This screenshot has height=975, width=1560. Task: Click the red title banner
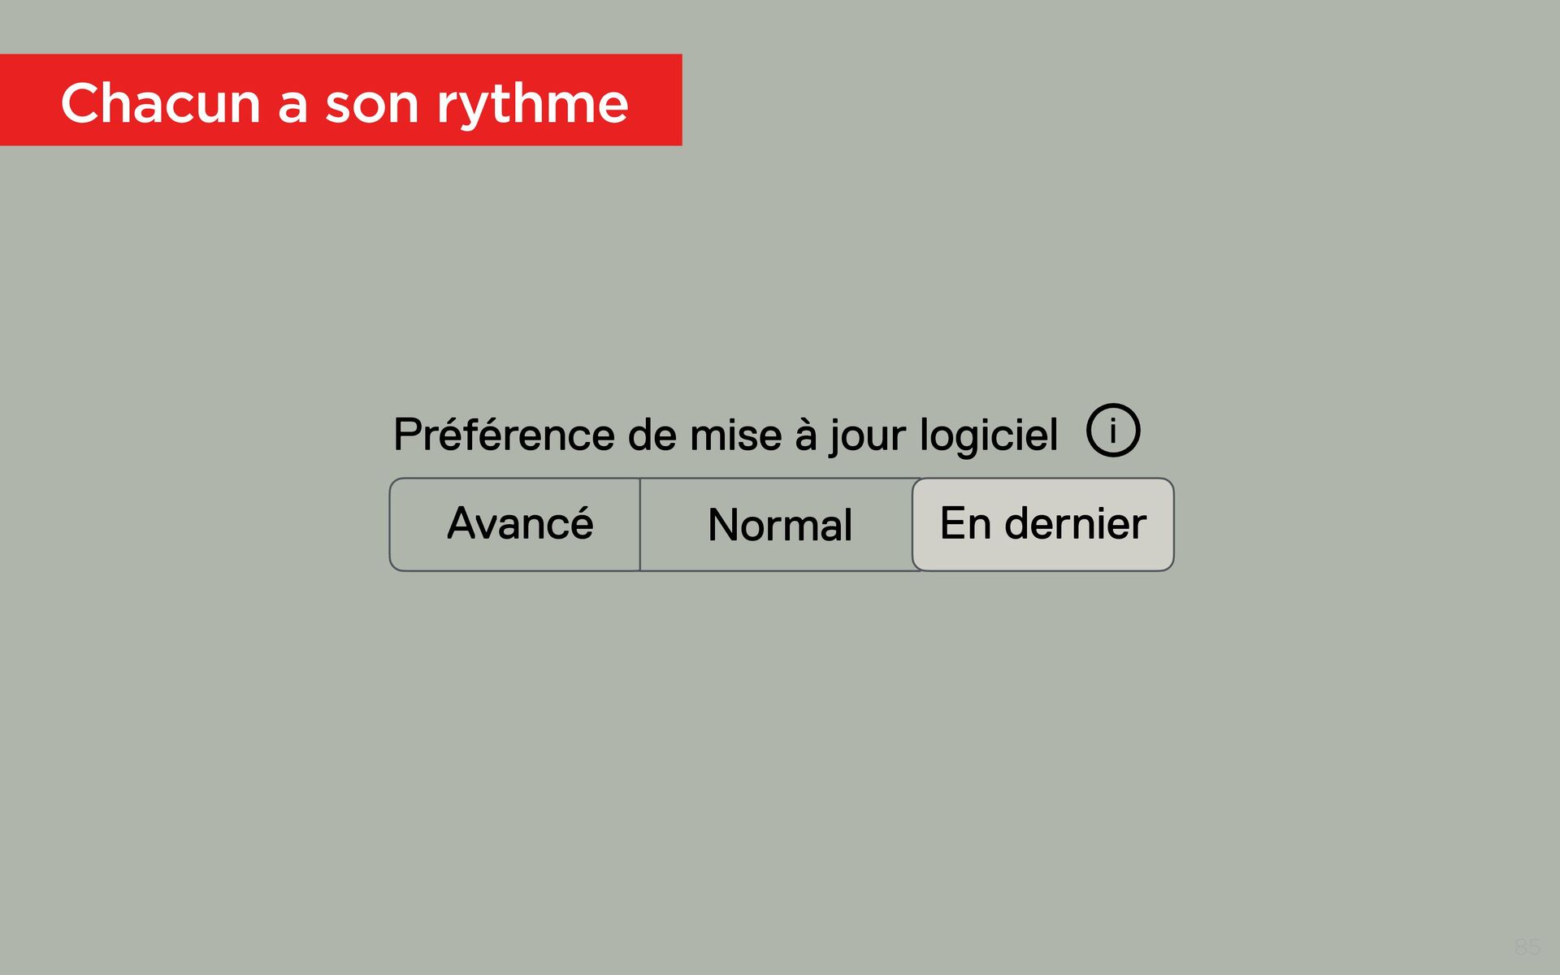coord(340,100)
